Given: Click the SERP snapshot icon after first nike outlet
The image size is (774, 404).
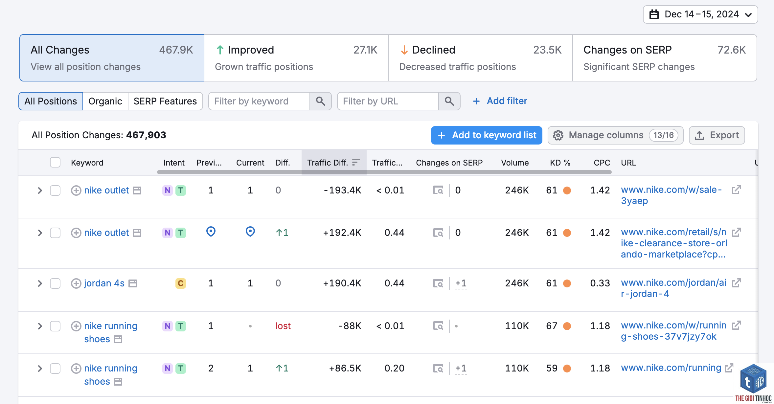Looking at the screenshot, I should pyautogui.click(x=137, y=191).
